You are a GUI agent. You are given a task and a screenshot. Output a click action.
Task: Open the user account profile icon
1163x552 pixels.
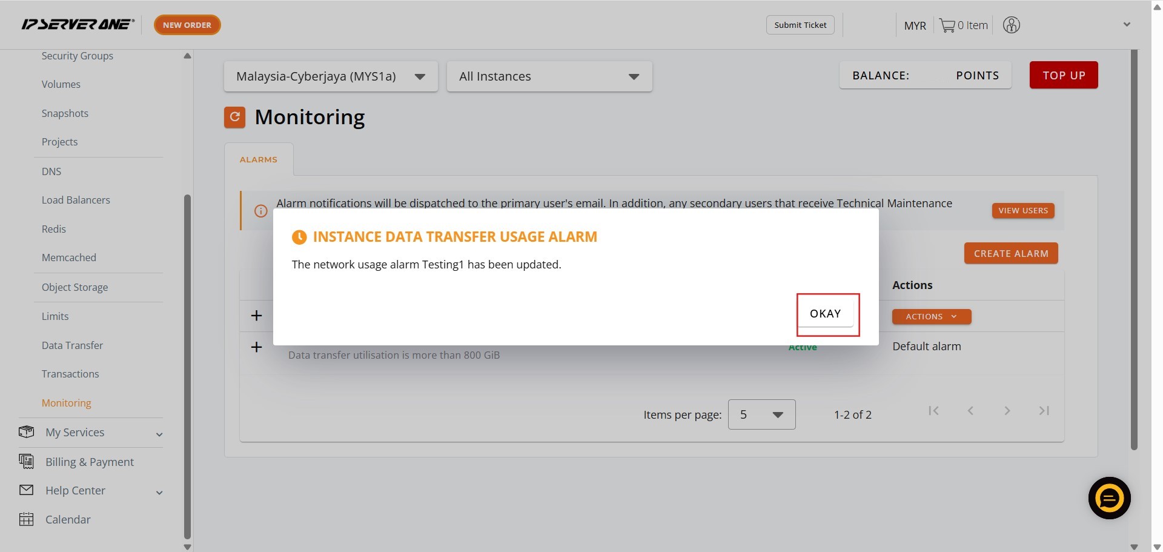tap(1011, 25)
